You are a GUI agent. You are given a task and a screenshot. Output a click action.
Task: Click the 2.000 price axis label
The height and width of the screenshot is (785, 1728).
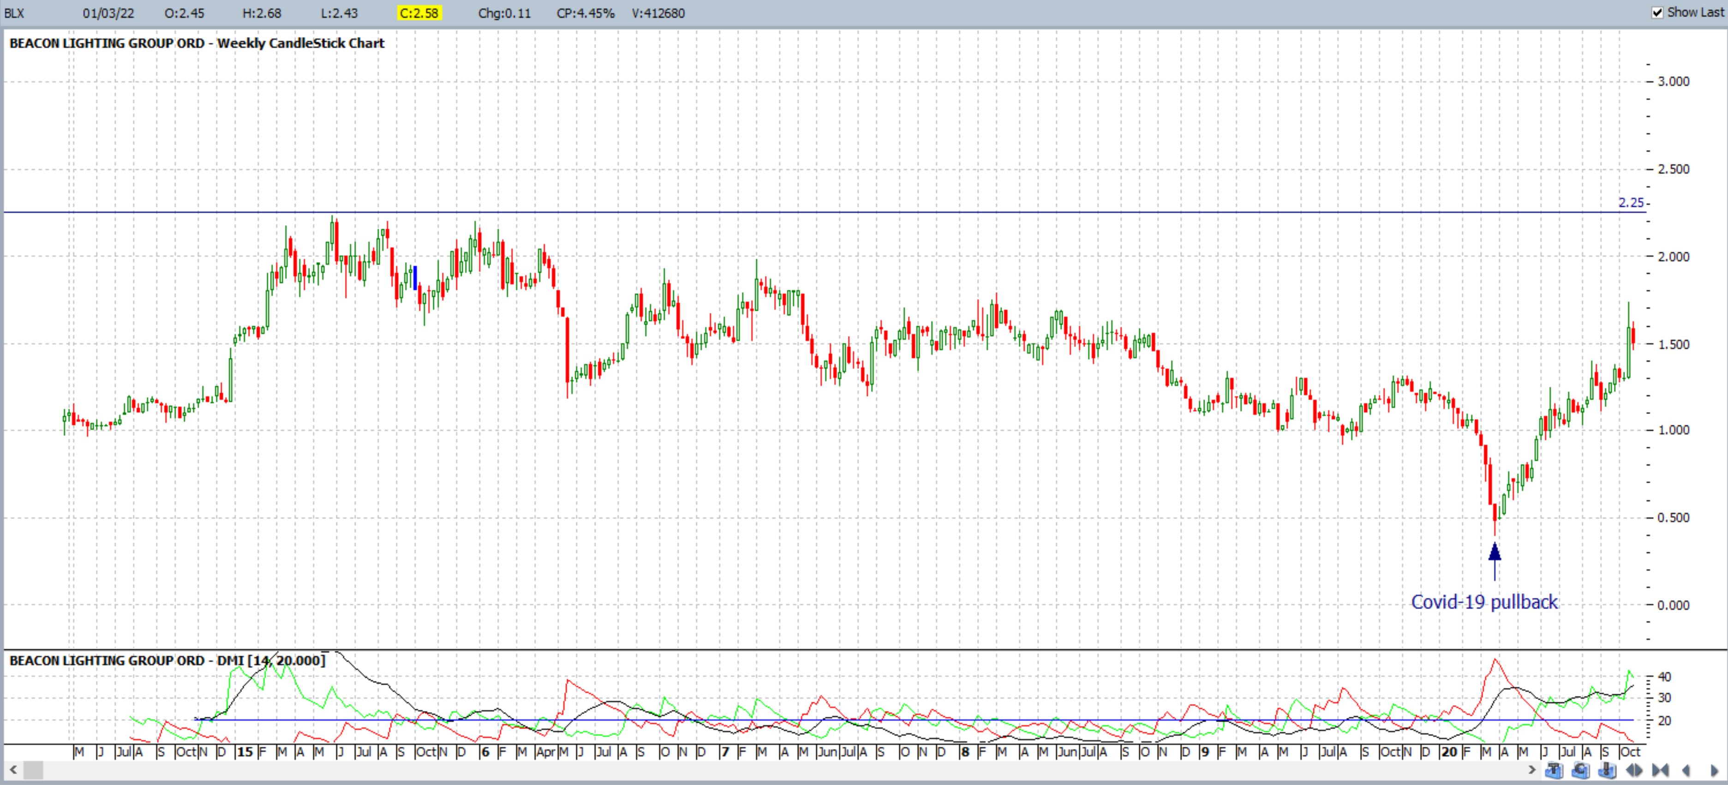[1674, 257]
